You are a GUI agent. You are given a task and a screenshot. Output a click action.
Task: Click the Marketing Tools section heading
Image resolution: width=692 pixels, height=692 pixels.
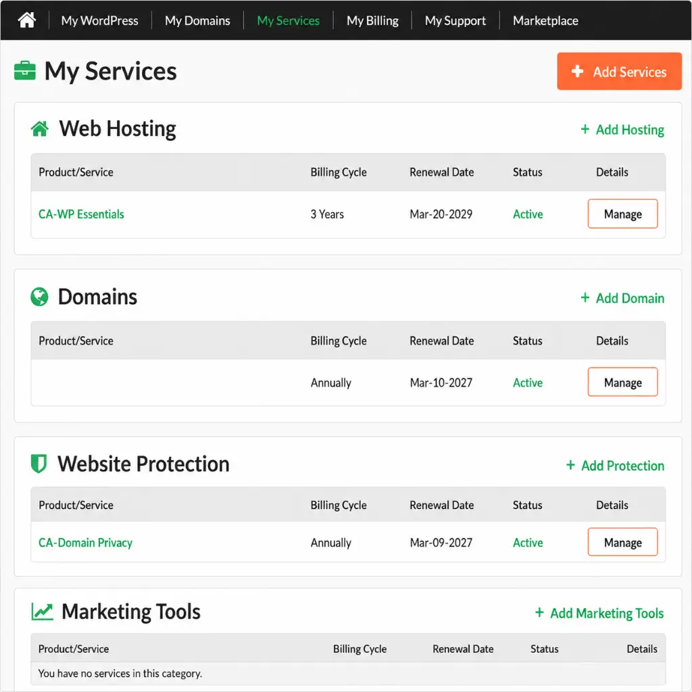(130, 612)
